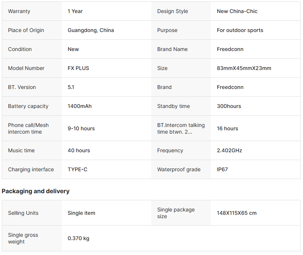Click the 300hours standby time value

tap(229, 106)
